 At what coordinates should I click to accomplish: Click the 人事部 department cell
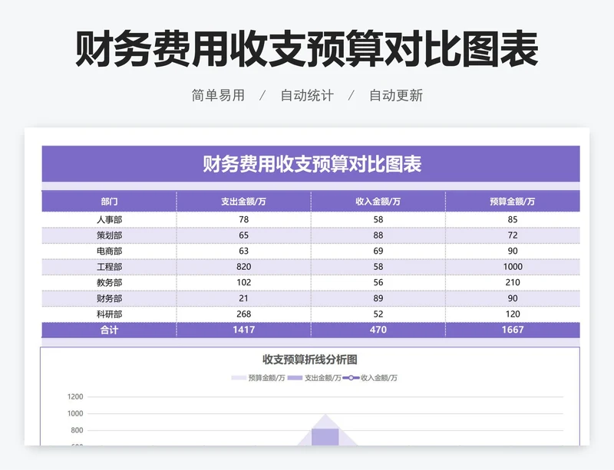coord(109,219)
